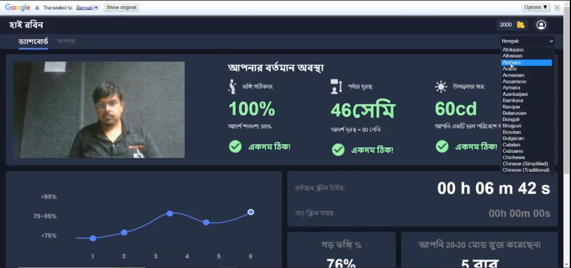Viewport: 571px width, 268px height.
Task: Switch to the সম্পদ resources tab
Action: (66, 42)
